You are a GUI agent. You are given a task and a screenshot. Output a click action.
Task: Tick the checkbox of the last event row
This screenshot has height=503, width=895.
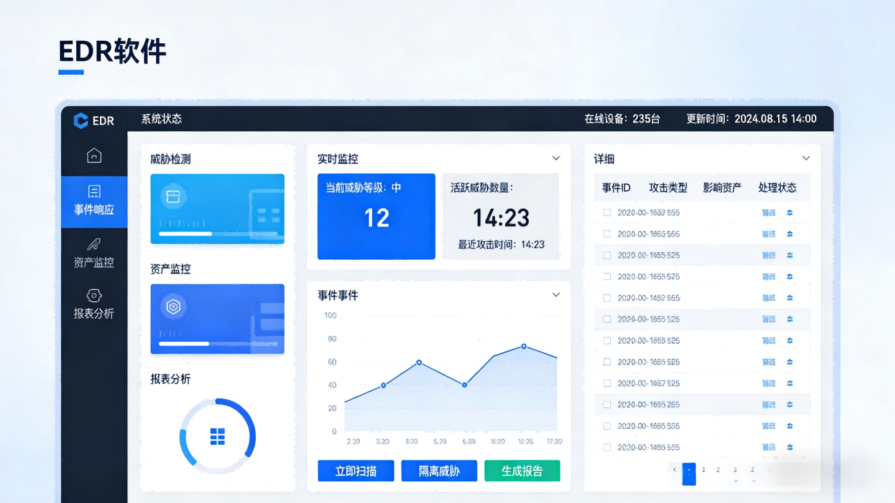tap(606, 447)
